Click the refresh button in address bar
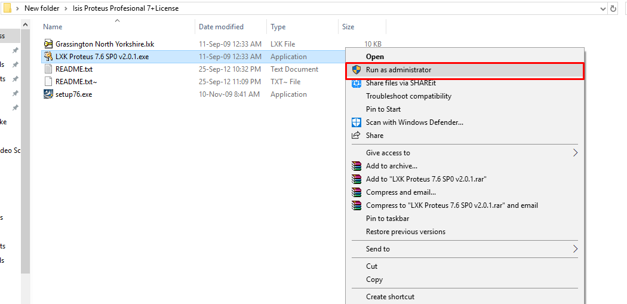The width and height of the screenshot is (627, 304). tap(613, 8)
